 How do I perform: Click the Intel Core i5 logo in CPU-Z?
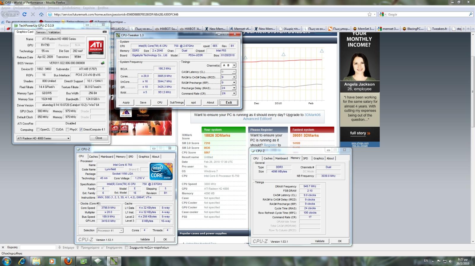161,171
